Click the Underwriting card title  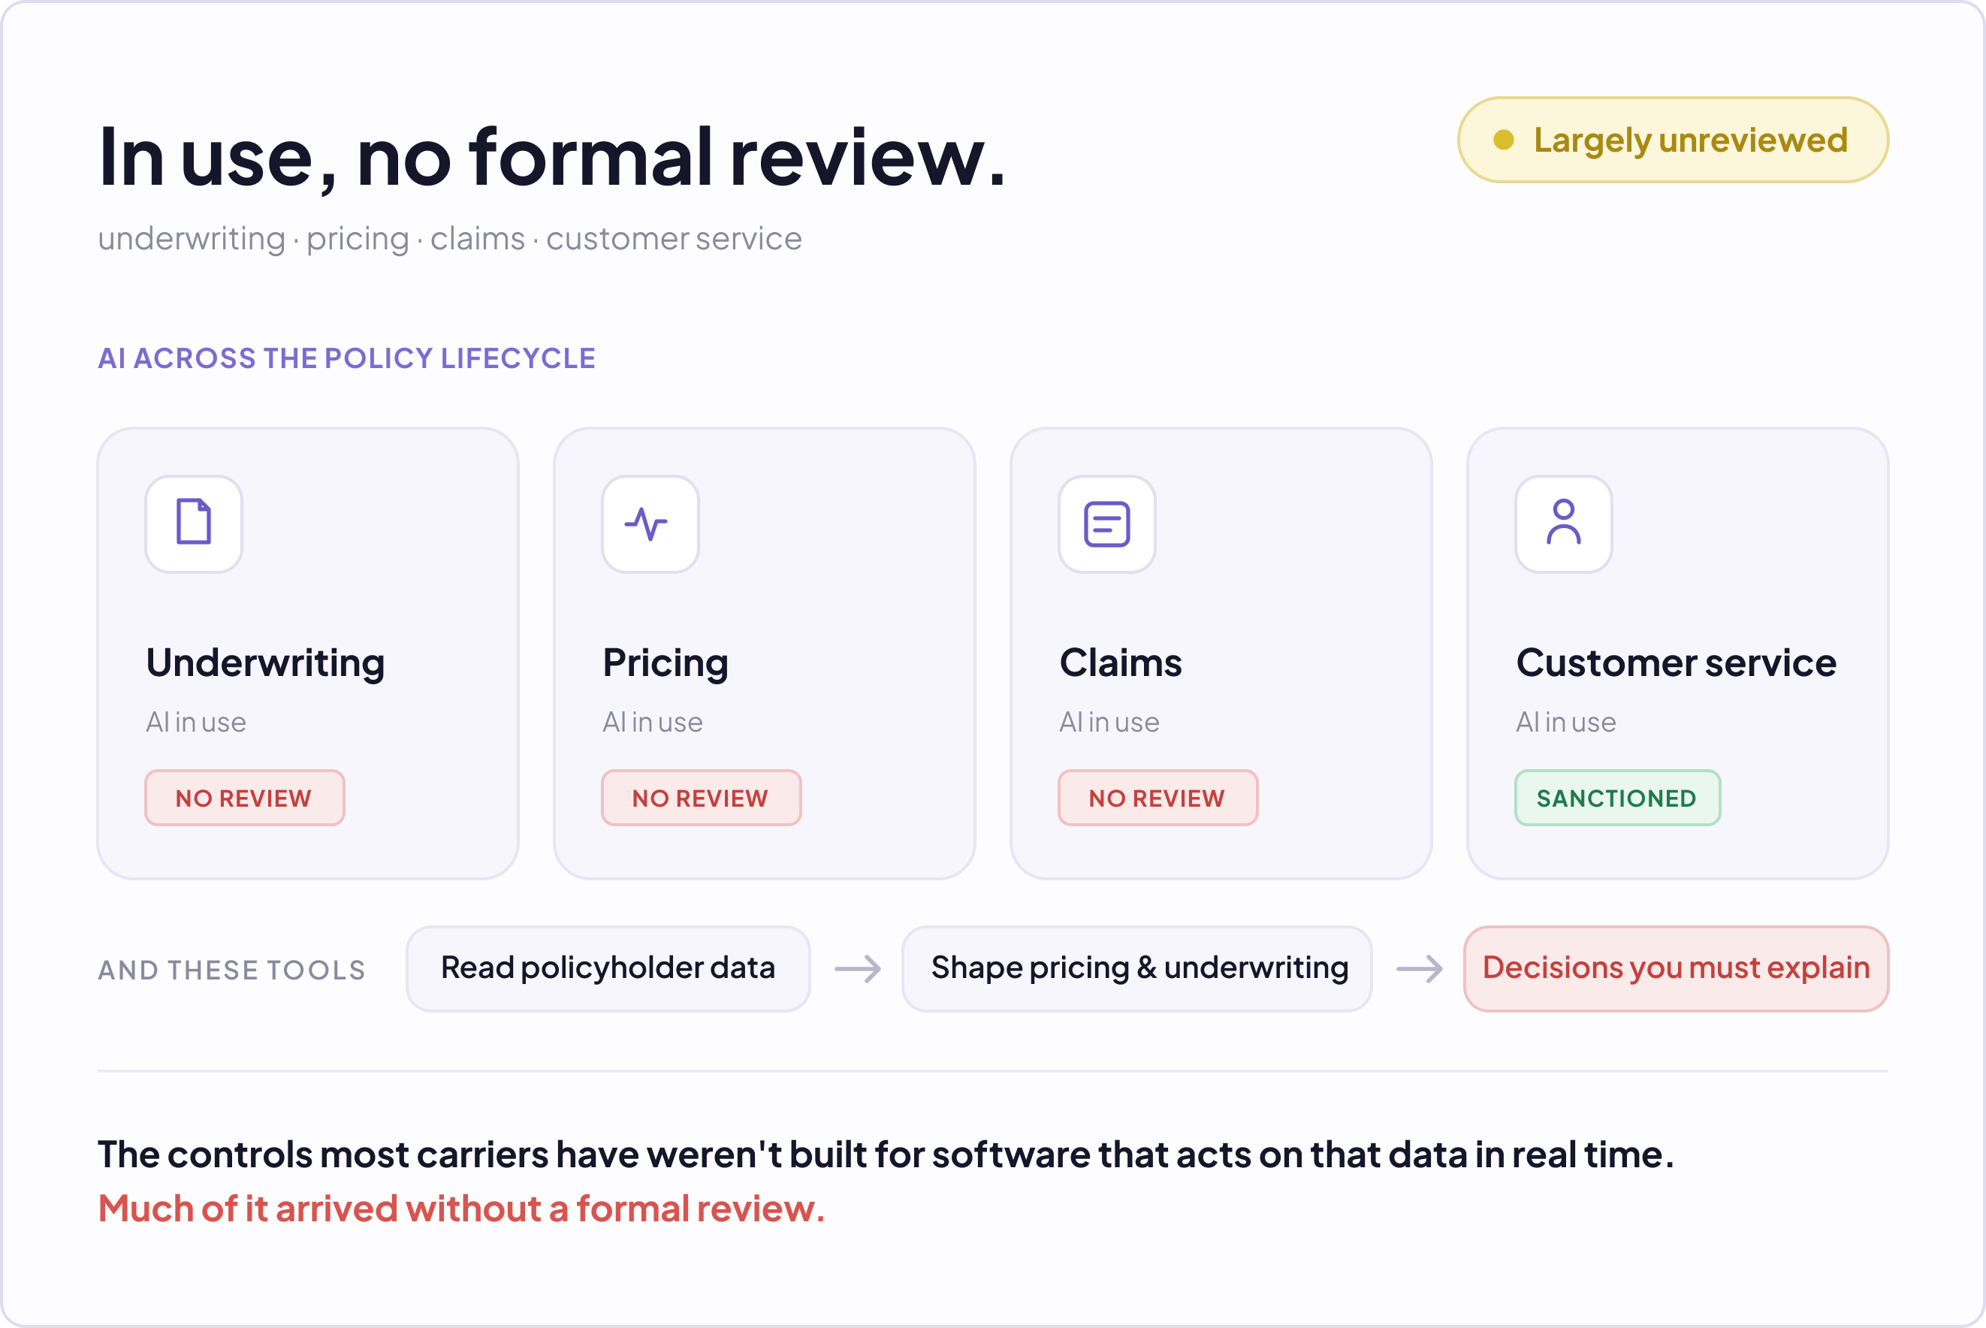[x=265, y=663]
